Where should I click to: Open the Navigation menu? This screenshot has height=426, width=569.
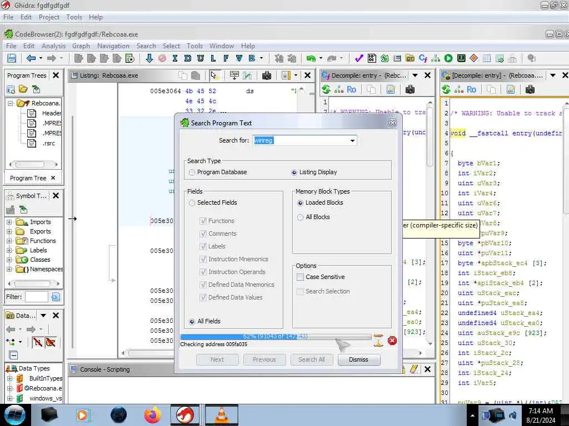tap(113, 46)
